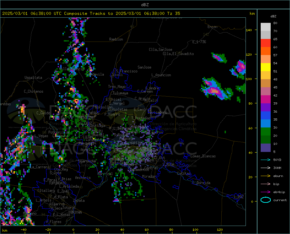Select the blue 36 dBZ color swatch

266,116
